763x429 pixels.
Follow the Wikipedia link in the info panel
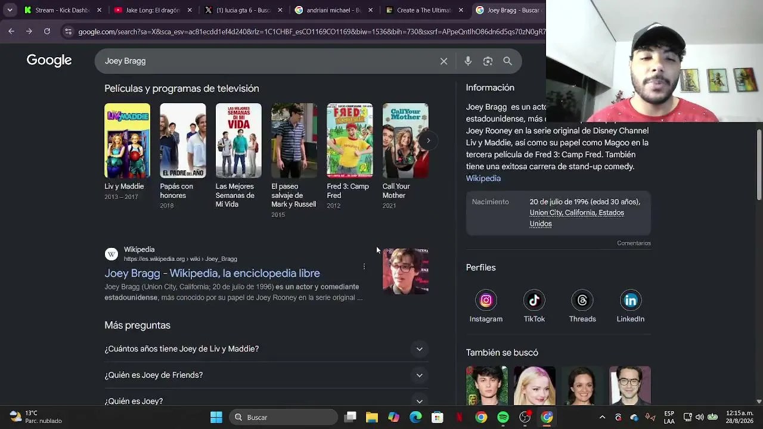(483, 178)
